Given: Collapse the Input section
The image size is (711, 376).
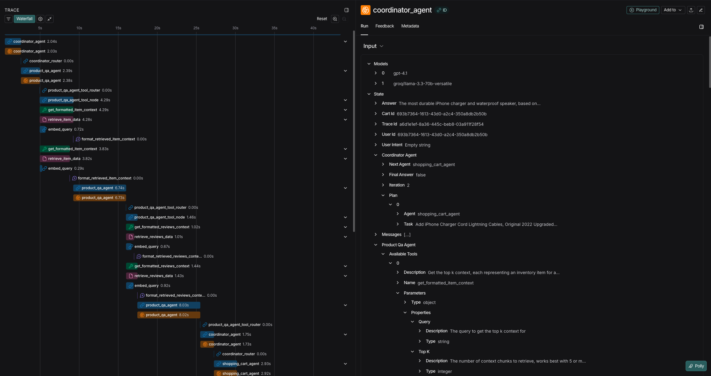Looking at the screenshot, I should point(382,46).
